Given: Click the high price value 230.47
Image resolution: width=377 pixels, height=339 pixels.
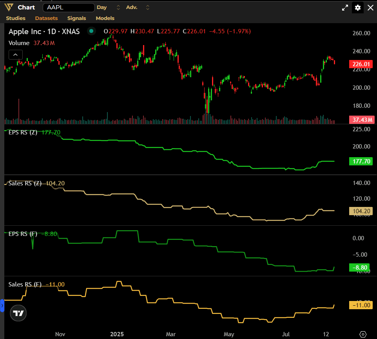Looking at the screenshot, I should 145,31.
